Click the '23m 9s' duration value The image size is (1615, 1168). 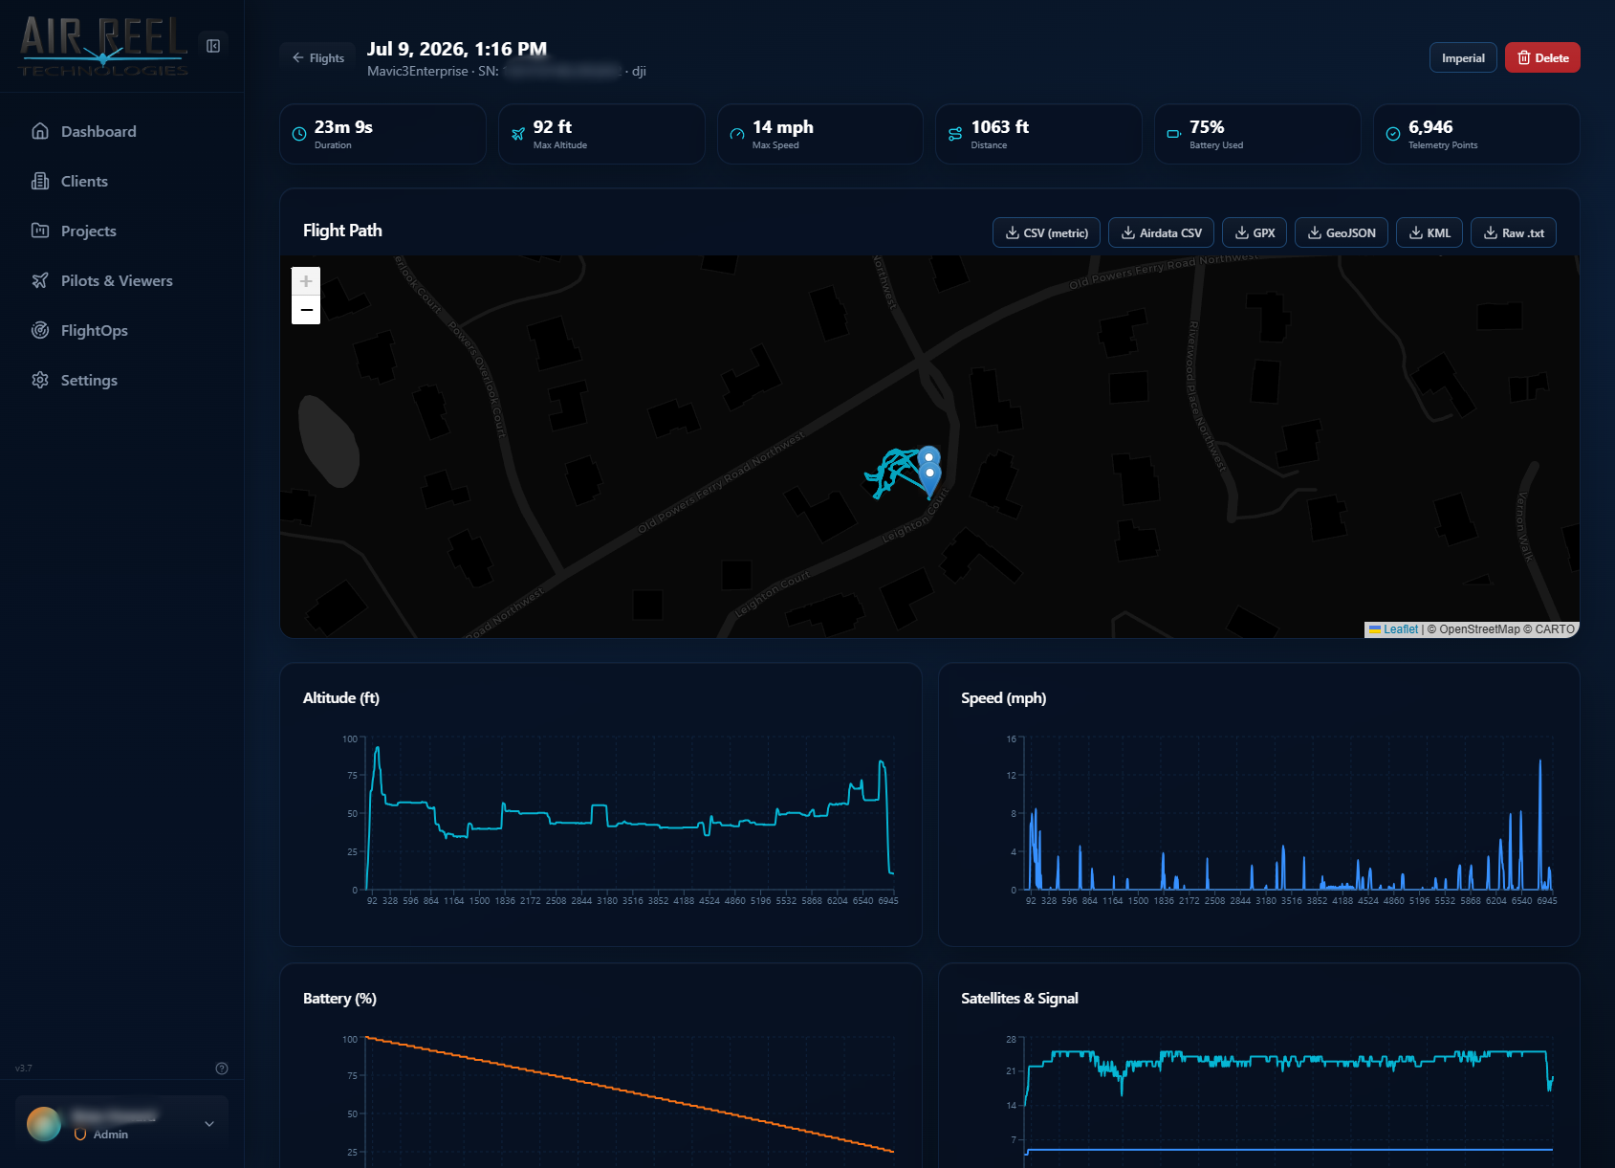(x=343, y=127)
